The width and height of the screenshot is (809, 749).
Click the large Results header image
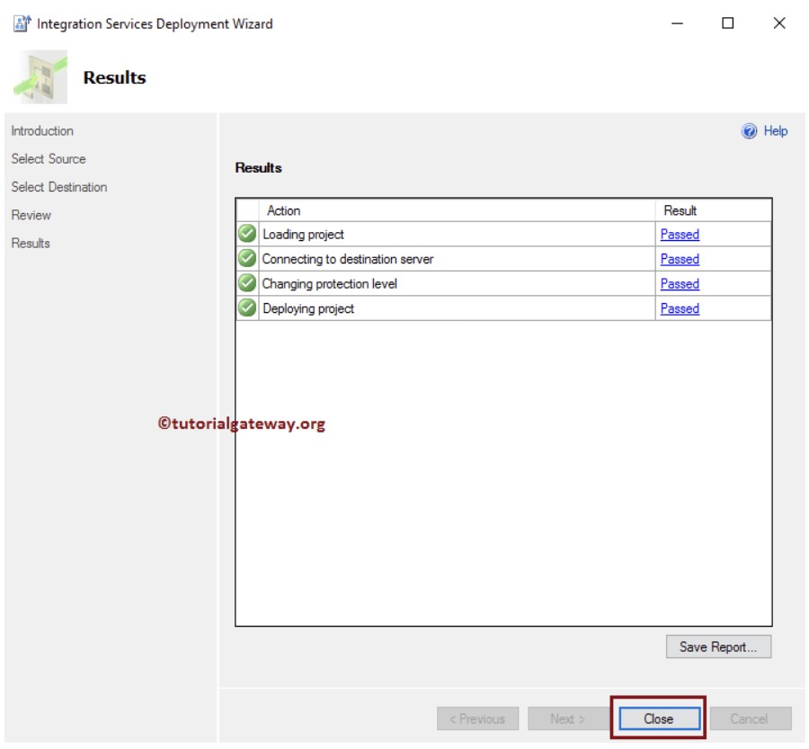(x=40, y=77)
